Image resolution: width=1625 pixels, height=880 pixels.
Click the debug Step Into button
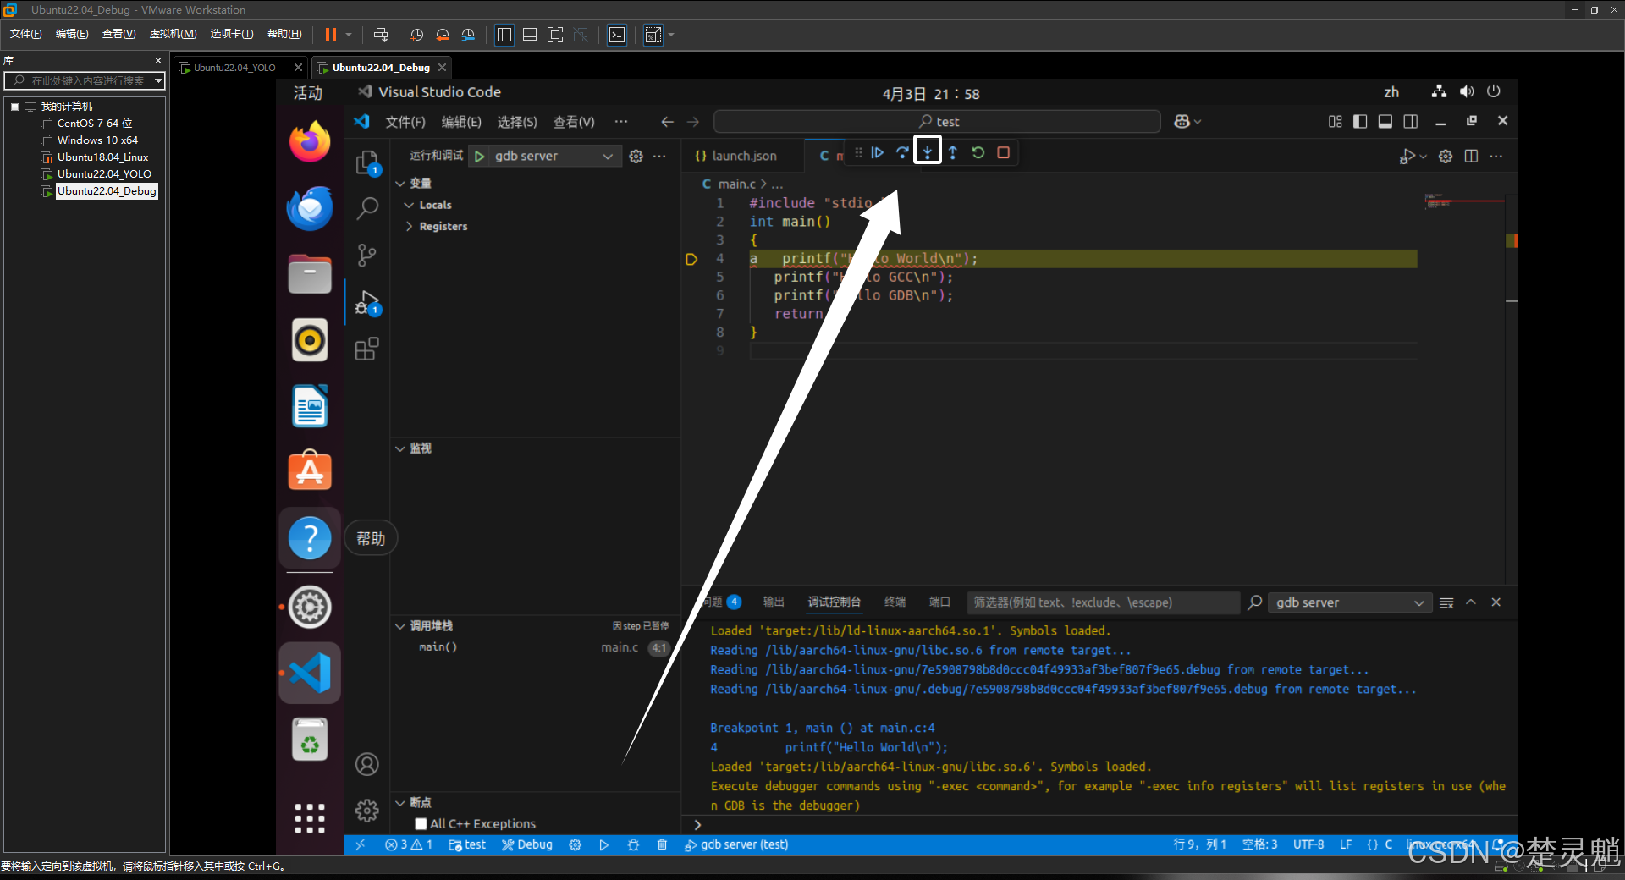(928, 153)
